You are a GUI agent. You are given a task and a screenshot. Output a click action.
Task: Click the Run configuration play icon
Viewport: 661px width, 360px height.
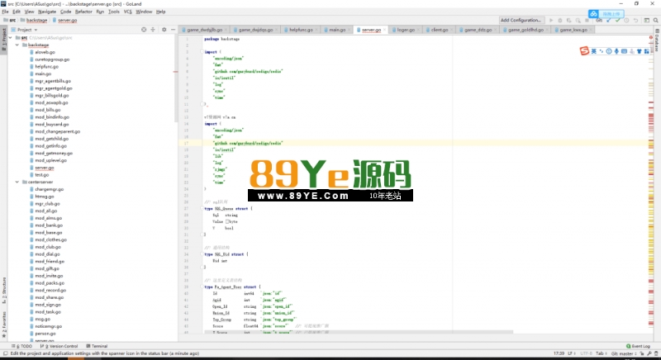551,20
